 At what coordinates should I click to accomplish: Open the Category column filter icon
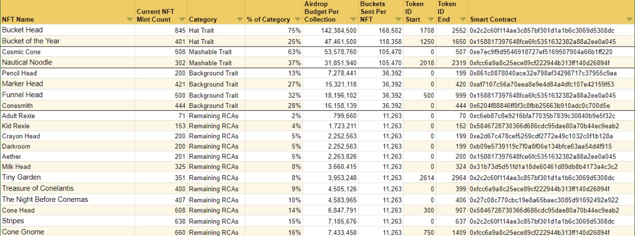point(239,20)
